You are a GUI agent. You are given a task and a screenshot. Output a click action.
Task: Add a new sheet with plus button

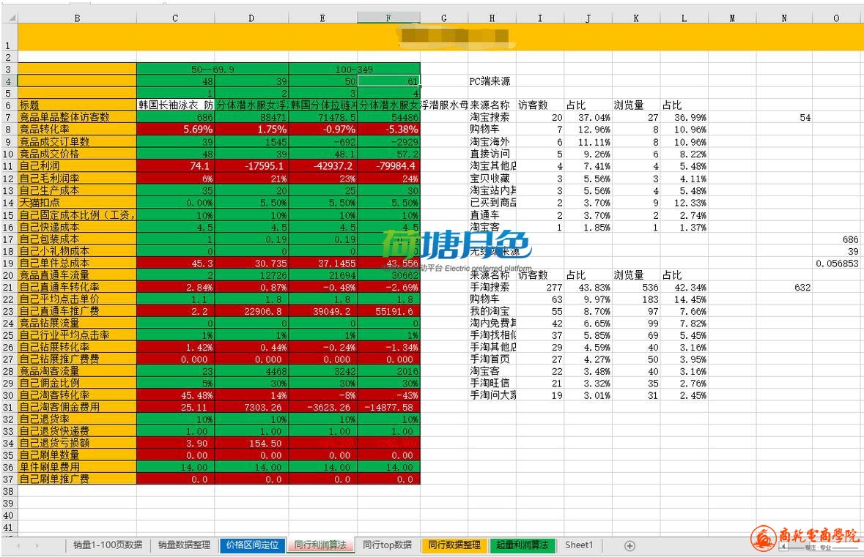tap(629, 545)
